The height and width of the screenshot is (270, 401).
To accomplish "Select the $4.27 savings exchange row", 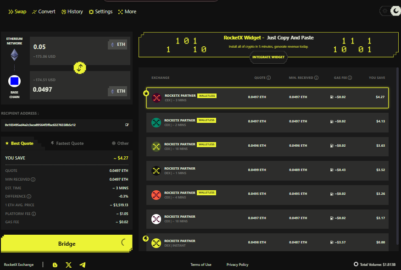I will tap(267, 98).
